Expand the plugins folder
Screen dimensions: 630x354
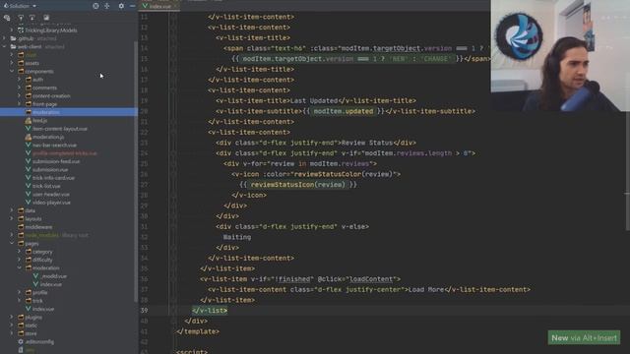pyautogui.click(x=12, y=317)
